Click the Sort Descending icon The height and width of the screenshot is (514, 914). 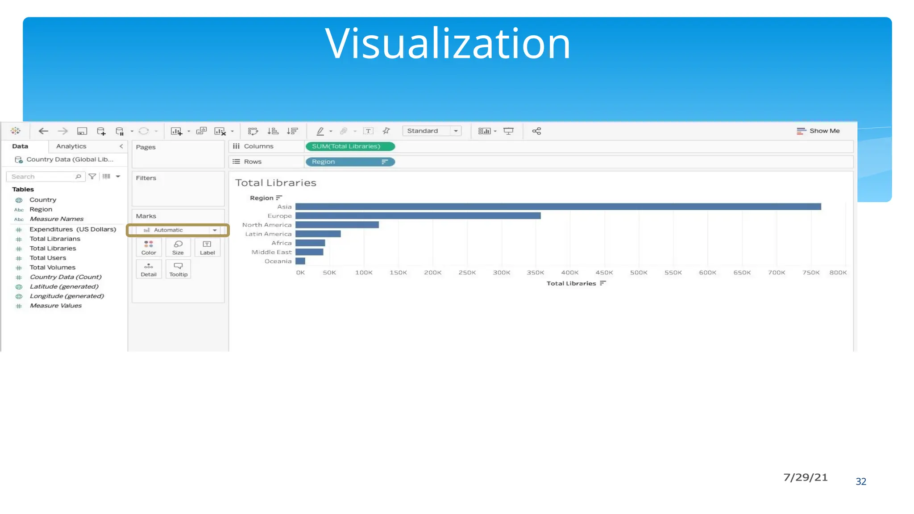tap(292, 131)
